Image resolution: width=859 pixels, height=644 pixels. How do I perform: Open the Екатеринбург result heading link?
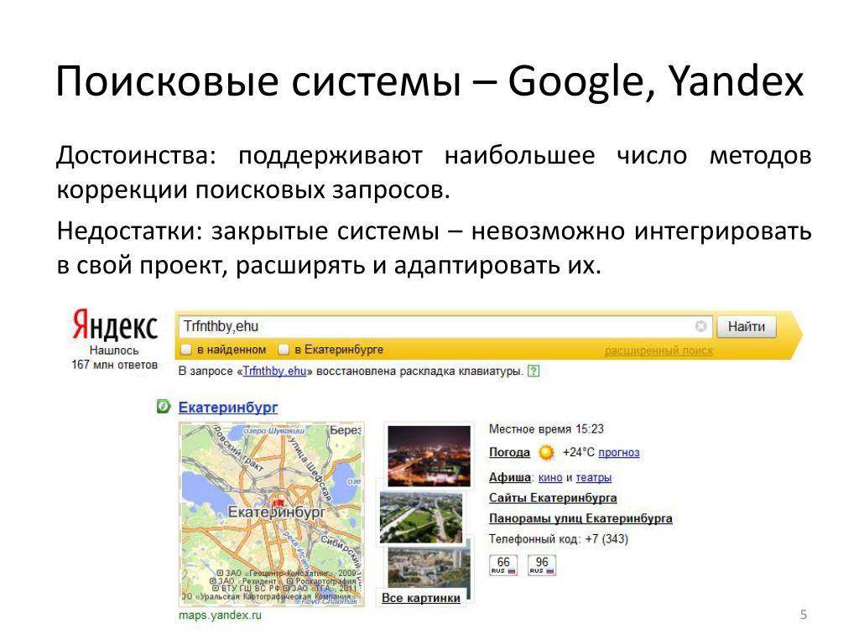[228, 408]
